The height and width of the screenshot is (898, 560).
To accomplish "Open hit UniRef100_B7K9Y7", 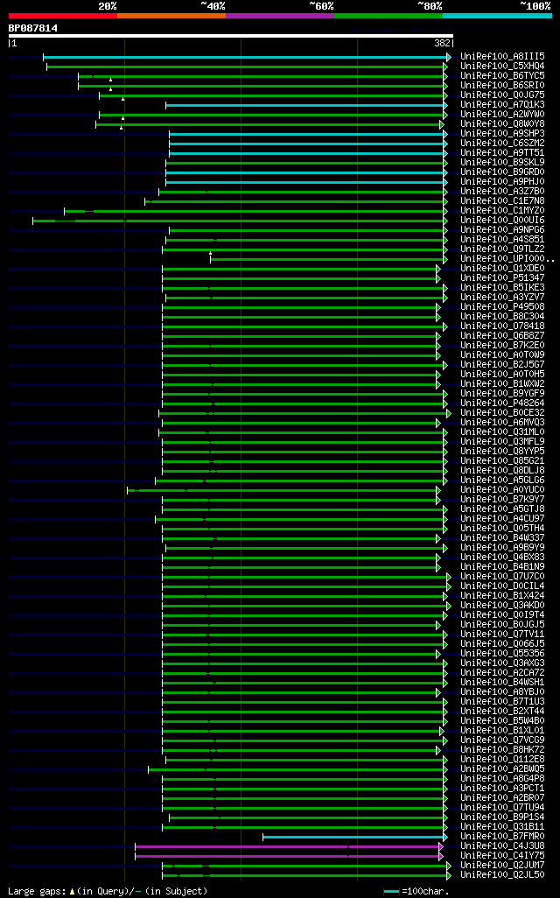I will (x=502, y=500).
